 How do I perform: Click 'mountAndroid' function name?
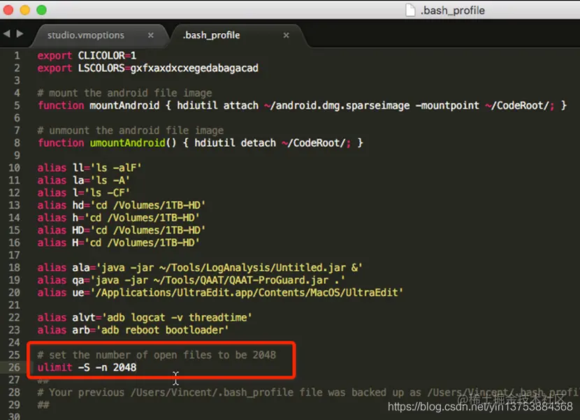pos(124,106)
